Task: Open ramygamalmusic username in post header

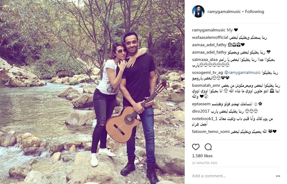Action: coord(224,12)
